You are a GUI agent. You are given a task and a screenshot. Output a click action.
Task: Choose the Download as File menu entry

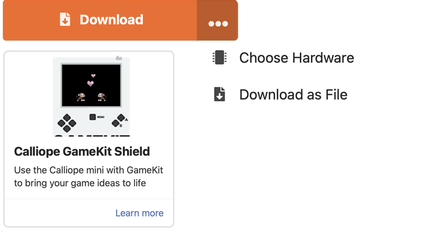coord(293,95)
